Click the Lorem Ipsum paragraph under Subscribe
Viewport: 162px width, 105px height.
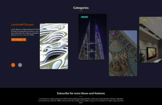point(81,100)
